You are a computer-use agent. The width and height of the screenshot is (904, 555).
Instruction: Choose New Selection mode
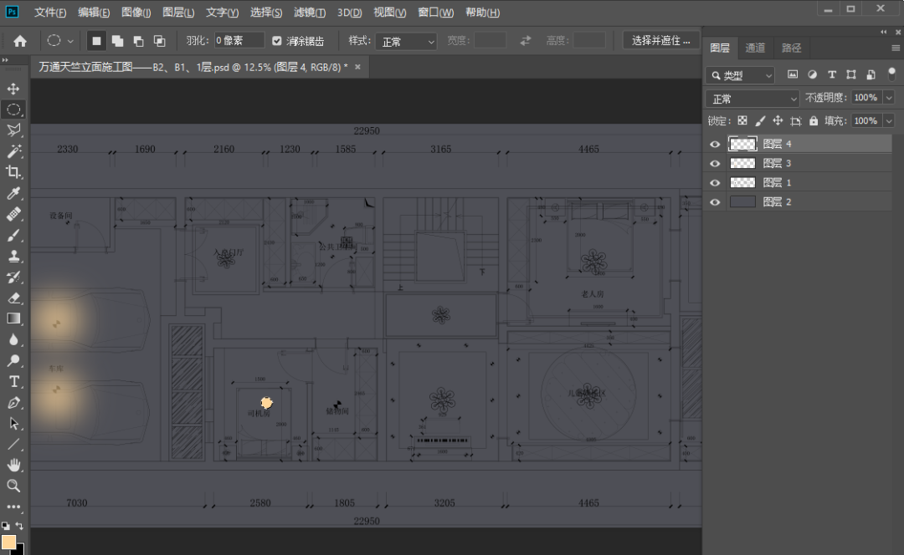[x=96, y=41]
